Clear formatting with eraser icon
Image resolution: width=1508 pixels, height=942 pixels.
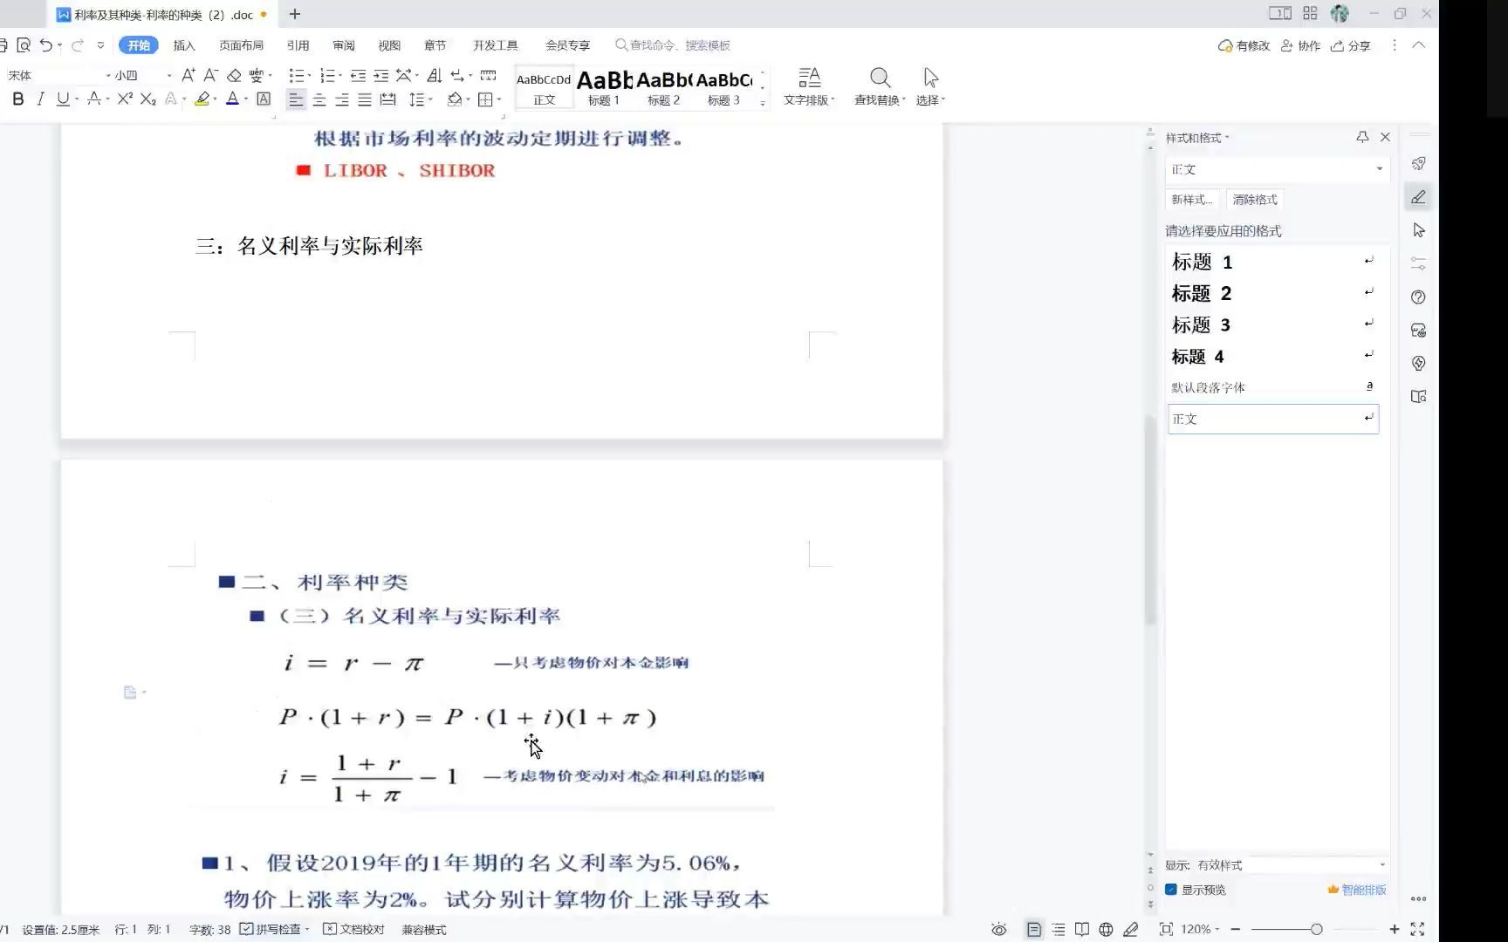click(234, 75)
